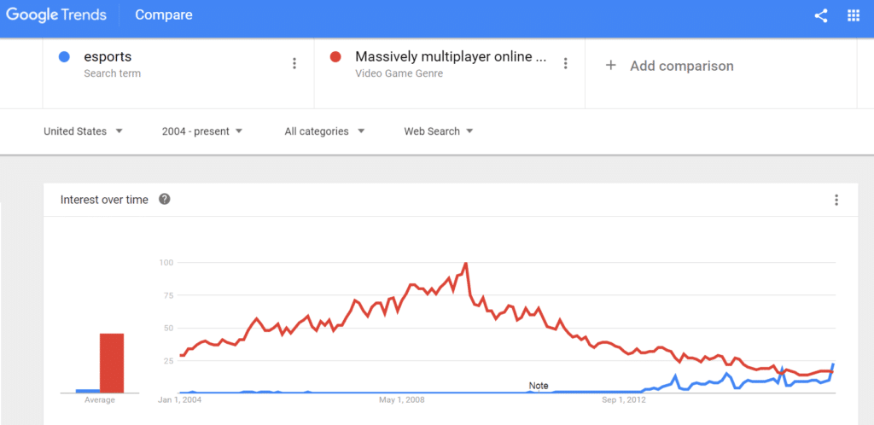Click the red Average bar

point(112,364)
